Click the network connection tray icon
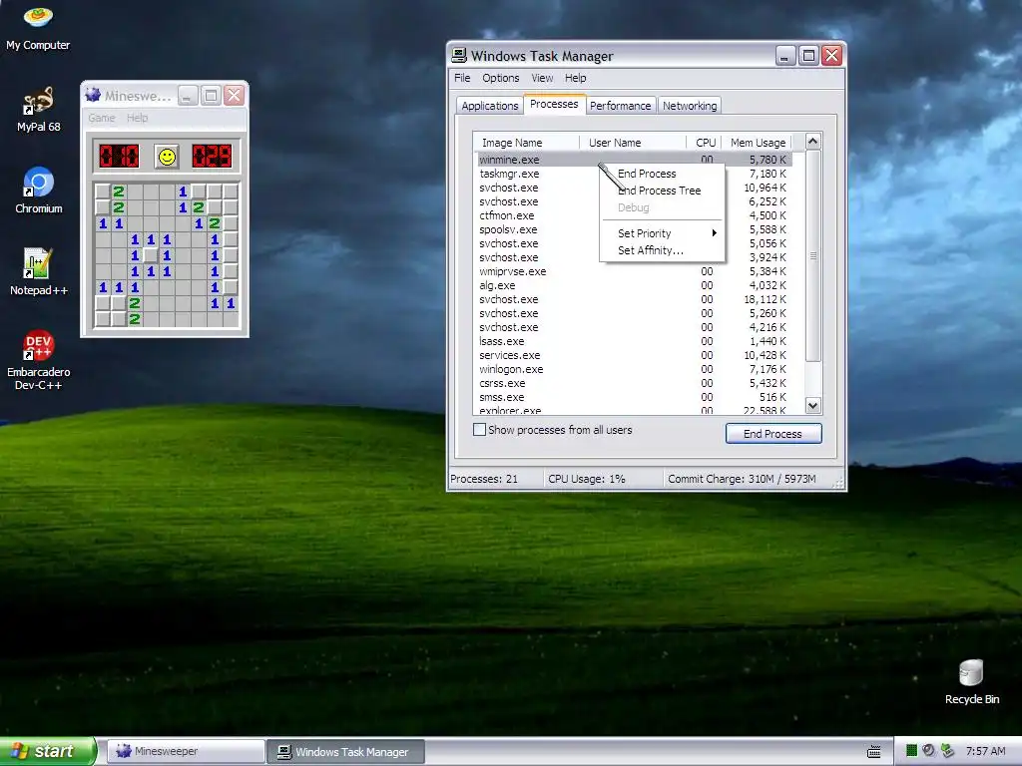Image resolution: width=1022 pixels, height=766 pixels. click(x=947, y=751)
